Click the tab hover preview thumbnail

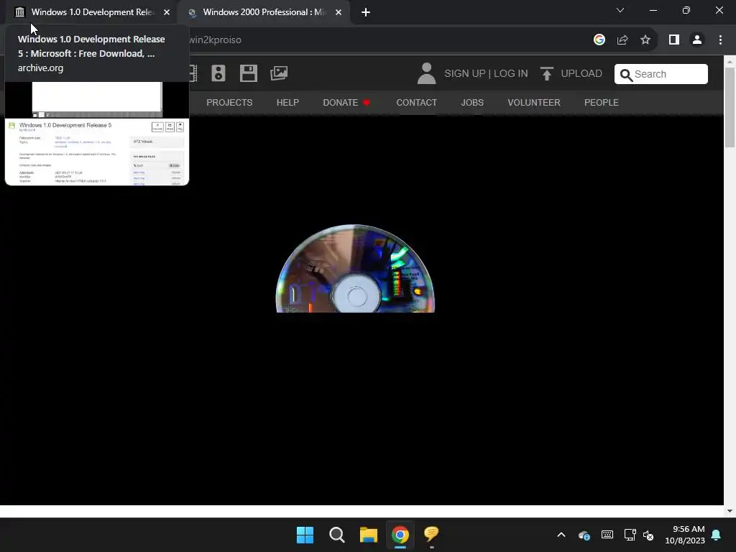tap(97, 133)
